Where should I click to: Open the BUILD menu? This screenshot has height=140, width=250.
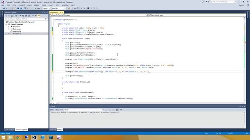coord(30,5)
